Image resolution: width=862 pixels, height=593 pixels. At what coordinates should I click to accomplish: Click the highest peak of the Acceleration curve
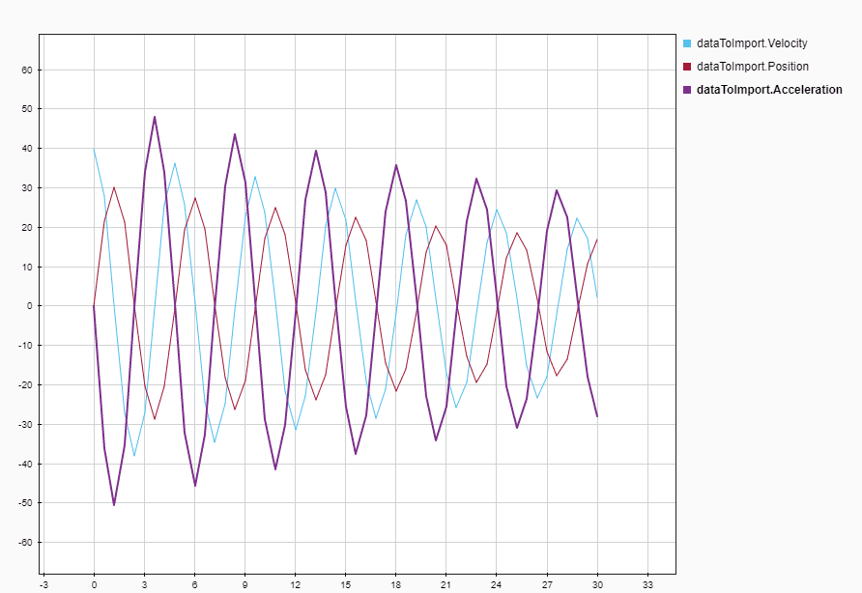[155, 117]
